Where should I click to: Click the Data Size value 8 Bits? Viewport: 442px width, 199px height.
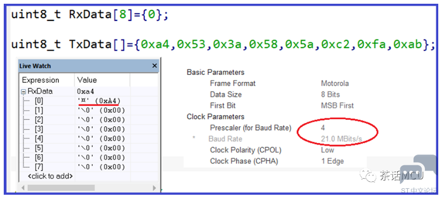330,95
